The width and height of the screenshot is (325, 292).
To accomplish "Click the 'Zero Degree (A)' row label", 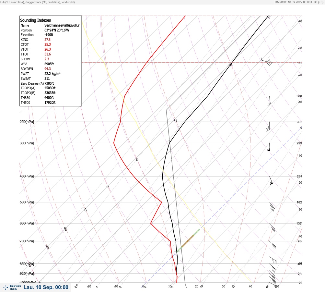I will [32, 83].
